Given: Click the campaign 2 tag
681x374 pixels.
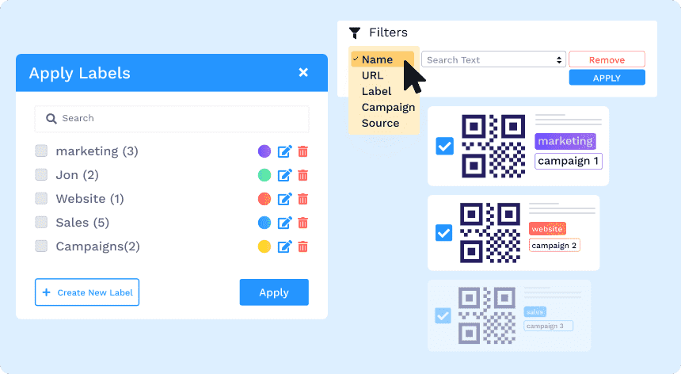Looking at the screenshot, I should click(x=554, y=245).
